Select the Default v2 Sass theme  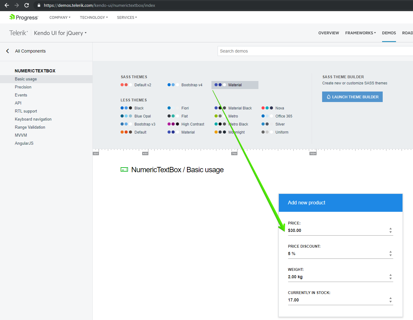coord(136,85)
